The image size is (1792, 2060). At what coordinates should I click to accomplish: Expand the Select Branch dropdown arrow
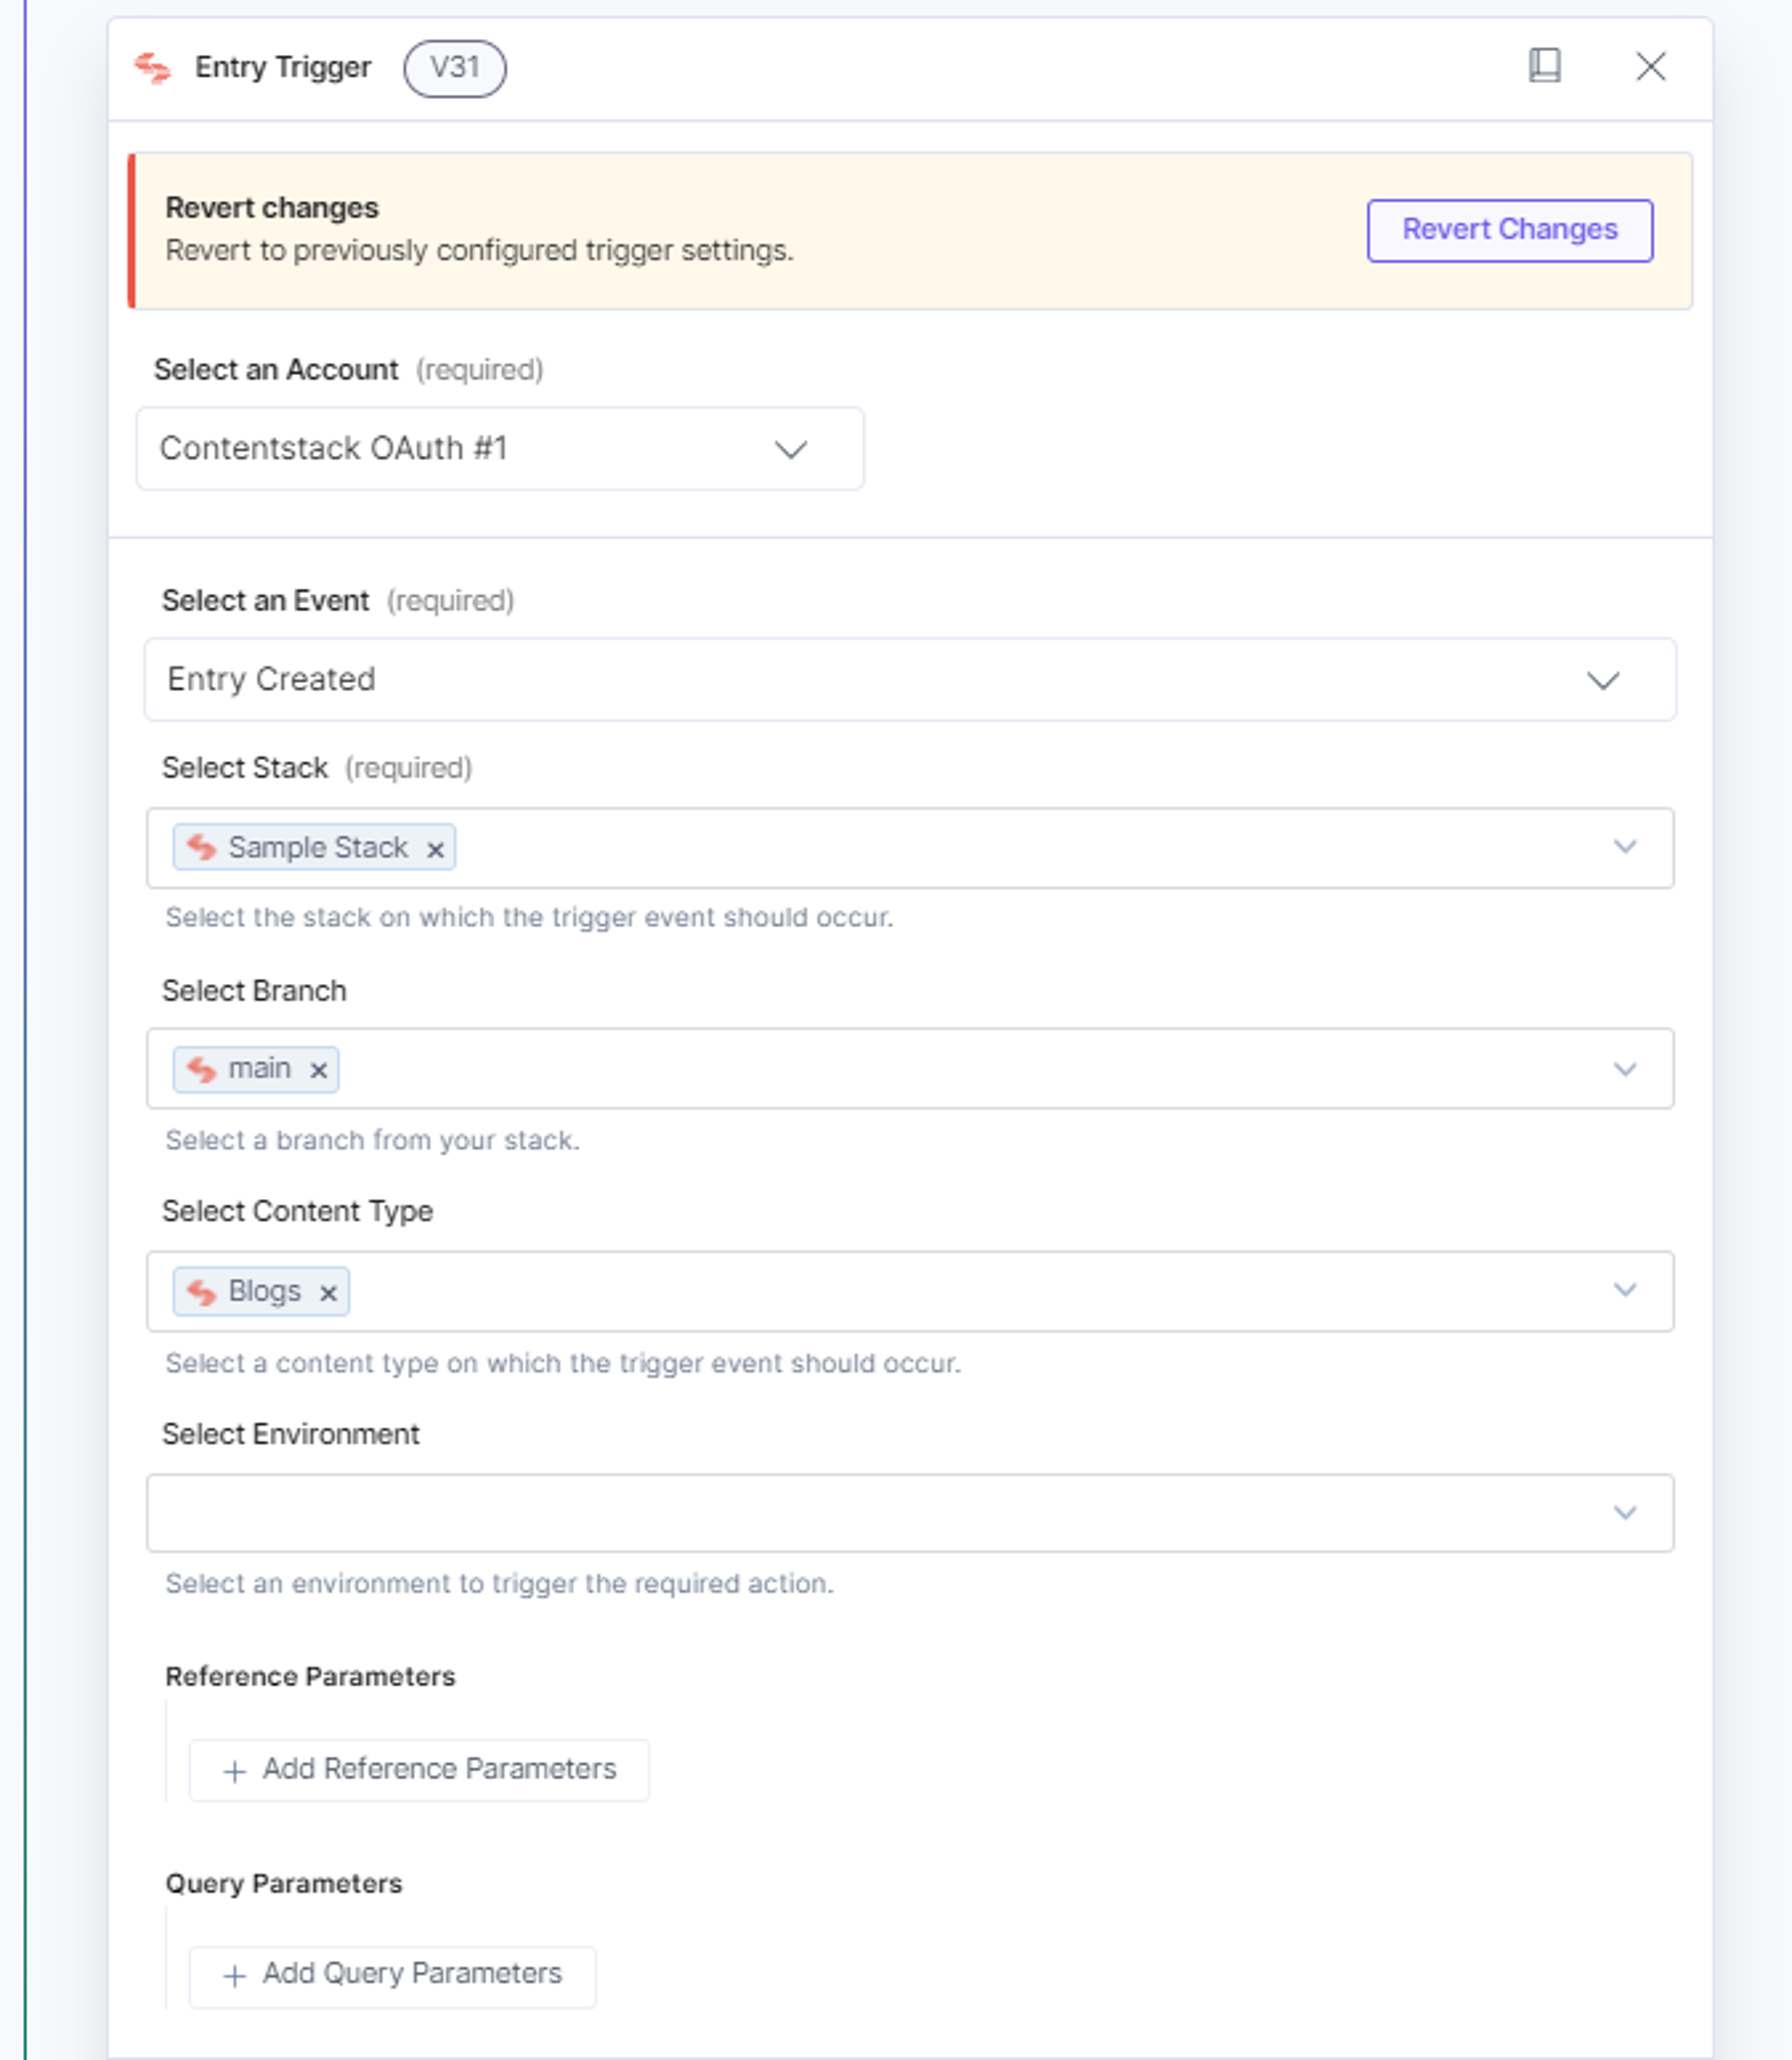point(1625,1069)
